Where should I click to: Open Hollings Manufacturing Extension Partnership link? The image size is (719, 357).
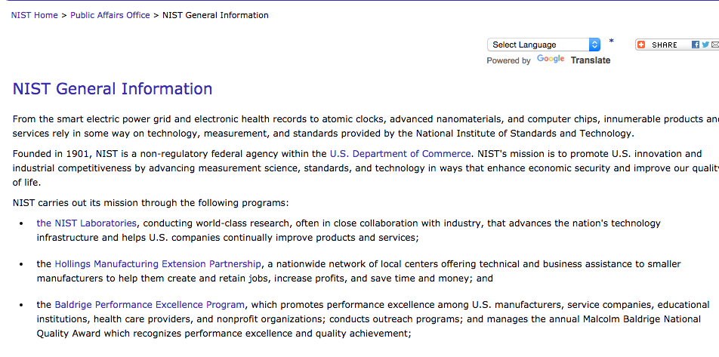coord(158,264)
